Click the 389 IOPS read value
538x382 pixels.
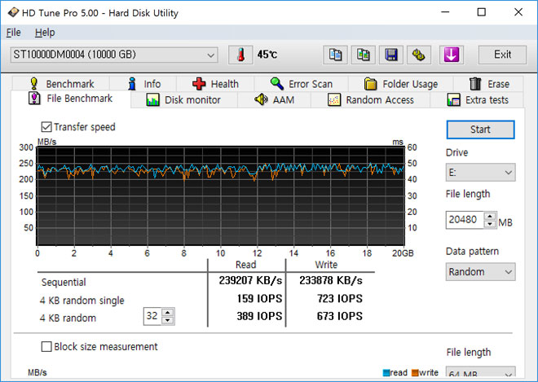point(259,316)
